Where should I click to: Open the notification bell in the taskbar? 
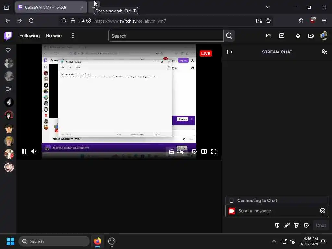pos(323,241)
